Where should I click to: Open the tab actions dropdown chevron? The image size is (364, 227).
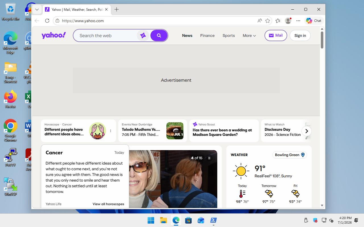(37, 9)
